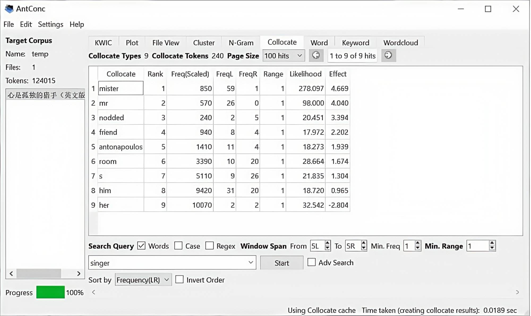Click the next page arrow icon
This screenshot has width=531, height=316.
(x=388, y=55)
